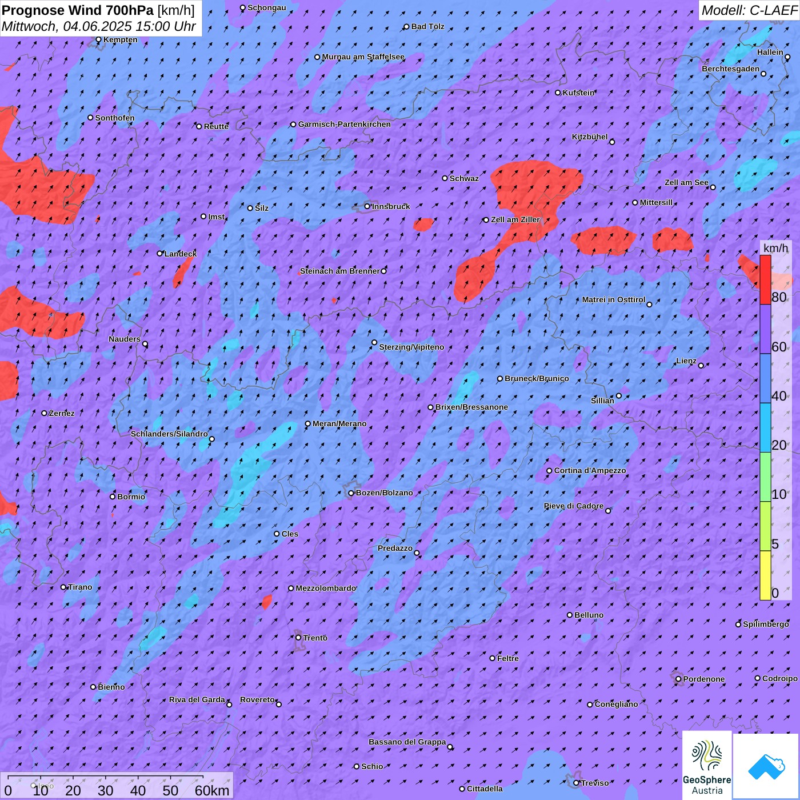Screen dimensions: 800x800
Task: Click the Belluno city label
Action: (589, 615)
